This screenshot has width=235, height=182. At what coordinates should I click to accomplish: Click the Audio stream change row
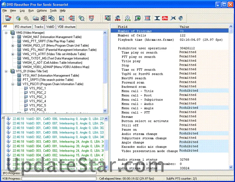click(170, 134)
